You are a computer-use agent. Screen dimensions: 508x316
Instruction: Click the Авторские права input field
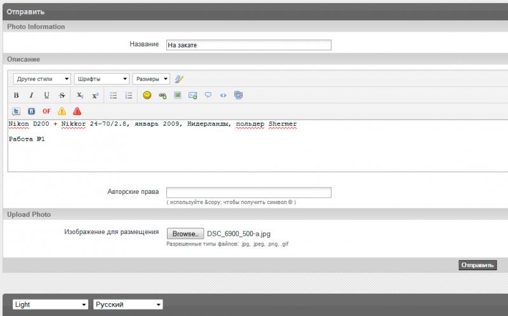pos(249,193)
